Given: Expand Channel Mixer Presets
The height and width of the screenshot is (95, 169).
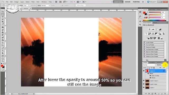Looking at the screenshot, I should pos(145,54).
